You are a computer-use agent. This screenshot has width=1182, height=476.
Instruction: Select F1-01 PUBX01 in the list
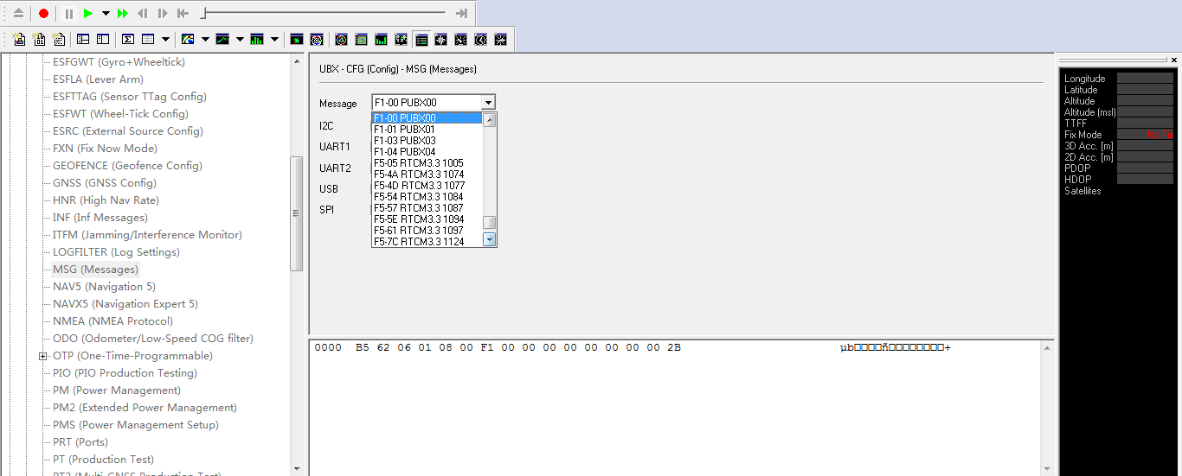(427, 130)
